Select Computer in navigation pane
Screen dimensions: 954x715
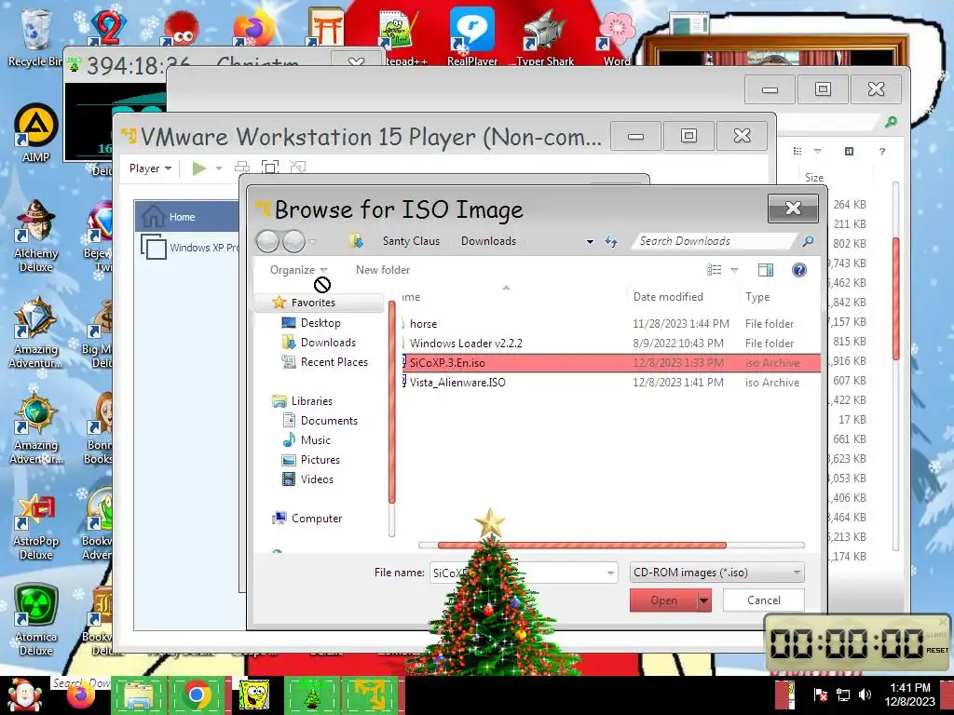point(307,518)
